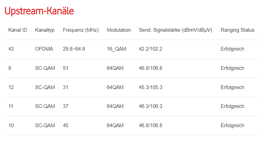The height and width of the screenshot is (142, 268).
Task: Select channel ID 43 cell
Action: click(11, 49)
